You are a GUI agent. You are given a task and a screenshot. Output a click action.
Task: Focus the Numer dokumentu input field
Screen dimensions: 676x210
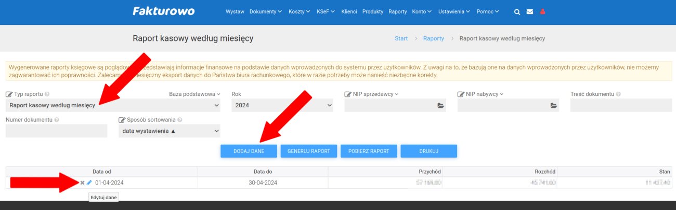(x=56, y=131)
